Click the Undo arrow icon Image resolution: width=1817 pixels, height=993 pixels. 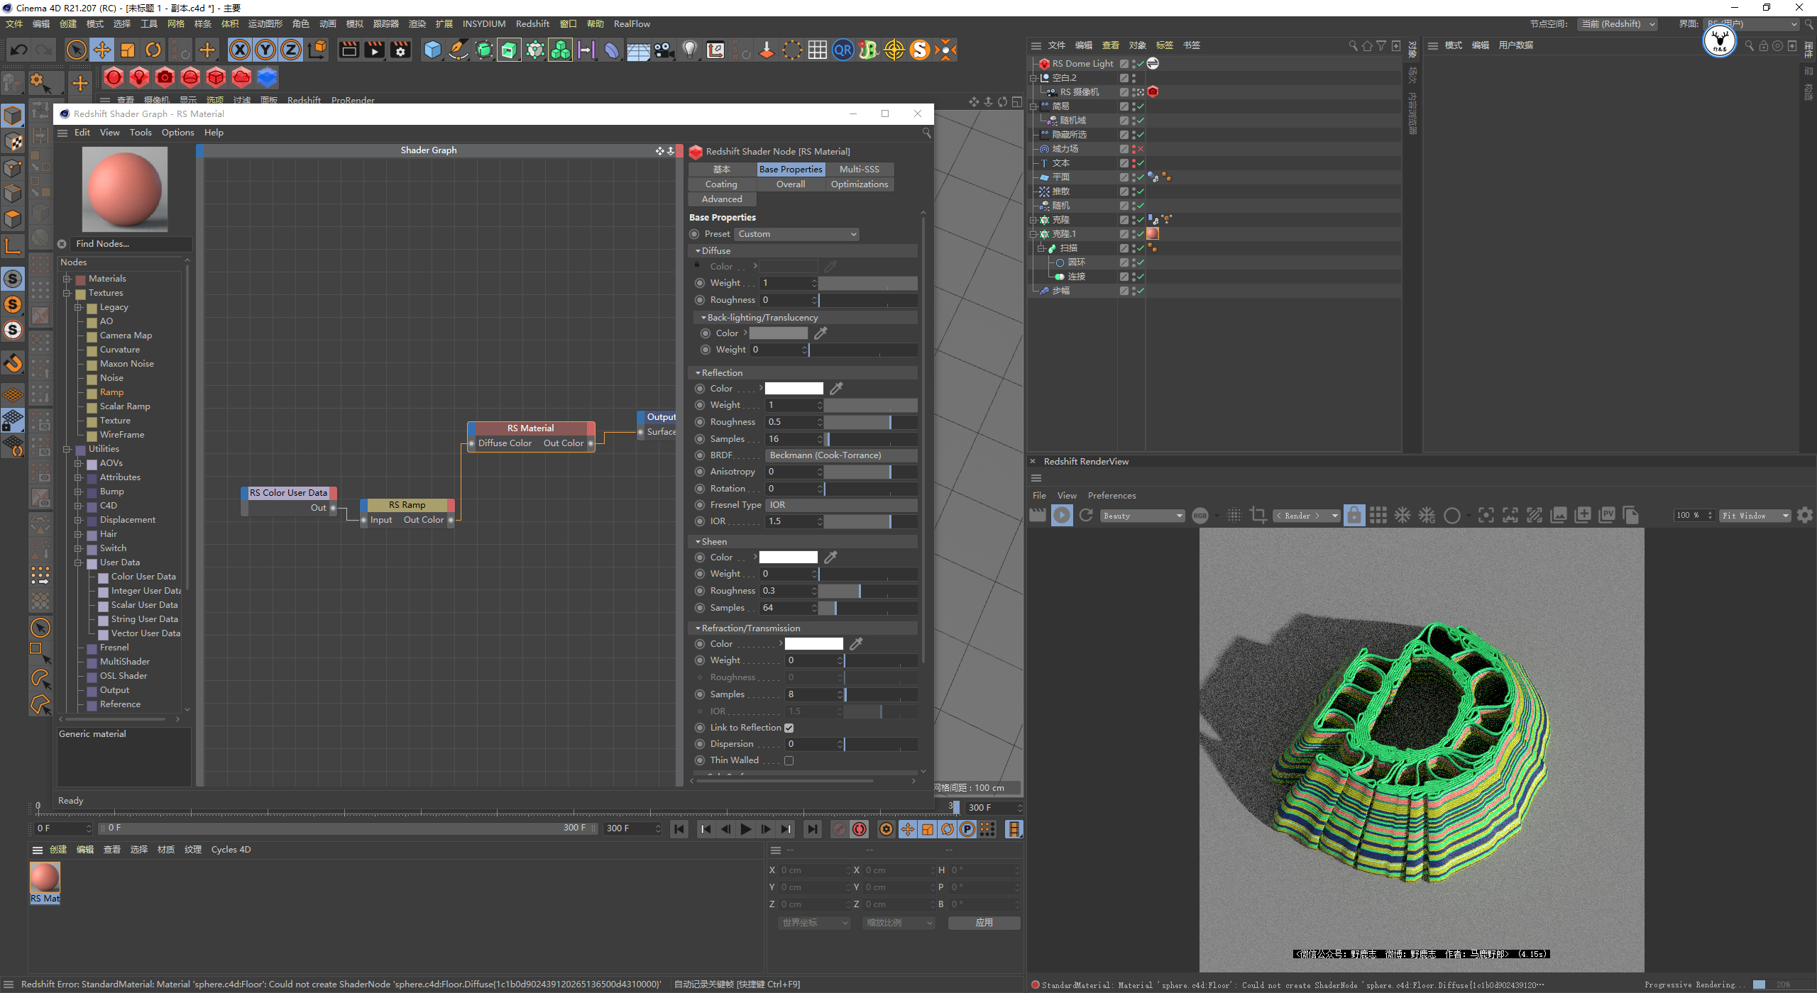point(19,50)
